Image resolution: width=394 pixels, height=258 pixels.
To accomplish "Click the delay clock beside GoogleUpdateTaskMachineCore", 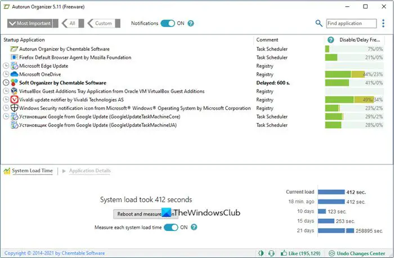I will tap(6, 117).
